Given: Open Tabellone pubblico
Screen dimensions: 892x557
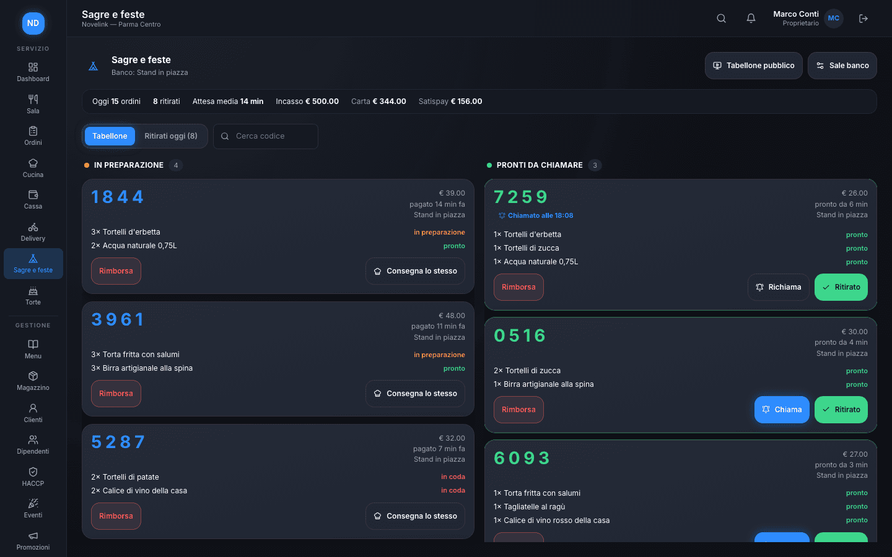Looking at the screenshot, I should pyautogui.click(x=754, y=66).
